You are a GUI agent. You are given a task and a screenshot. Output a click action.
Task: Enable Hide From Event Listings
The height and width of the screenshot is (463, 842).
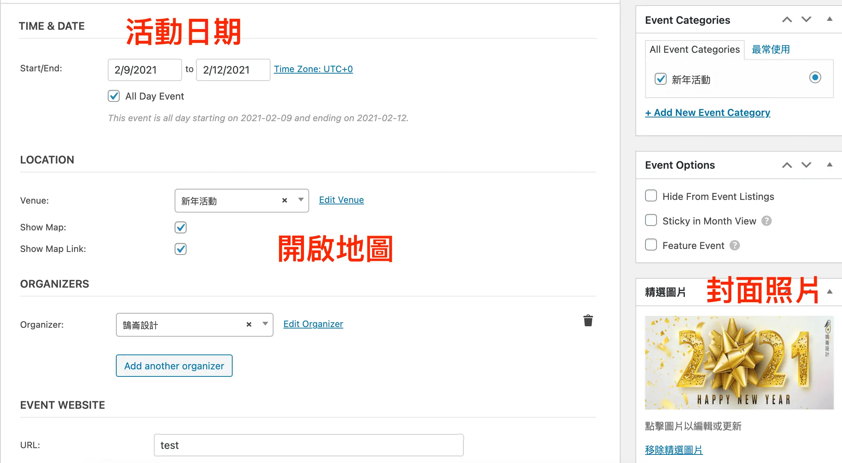tap(651, 196)
